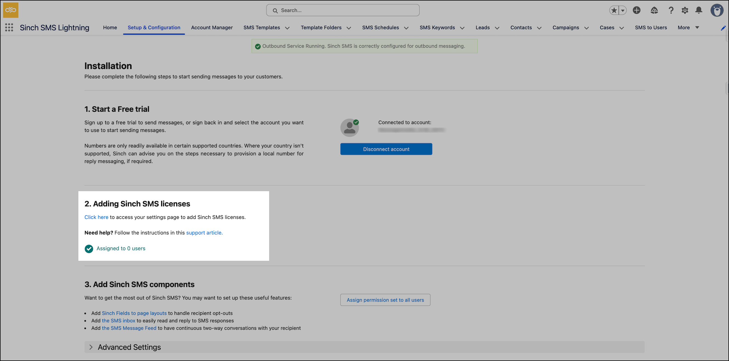Open the Notifications bell
This screenshot has width=729, height=361.
point(699,10)
